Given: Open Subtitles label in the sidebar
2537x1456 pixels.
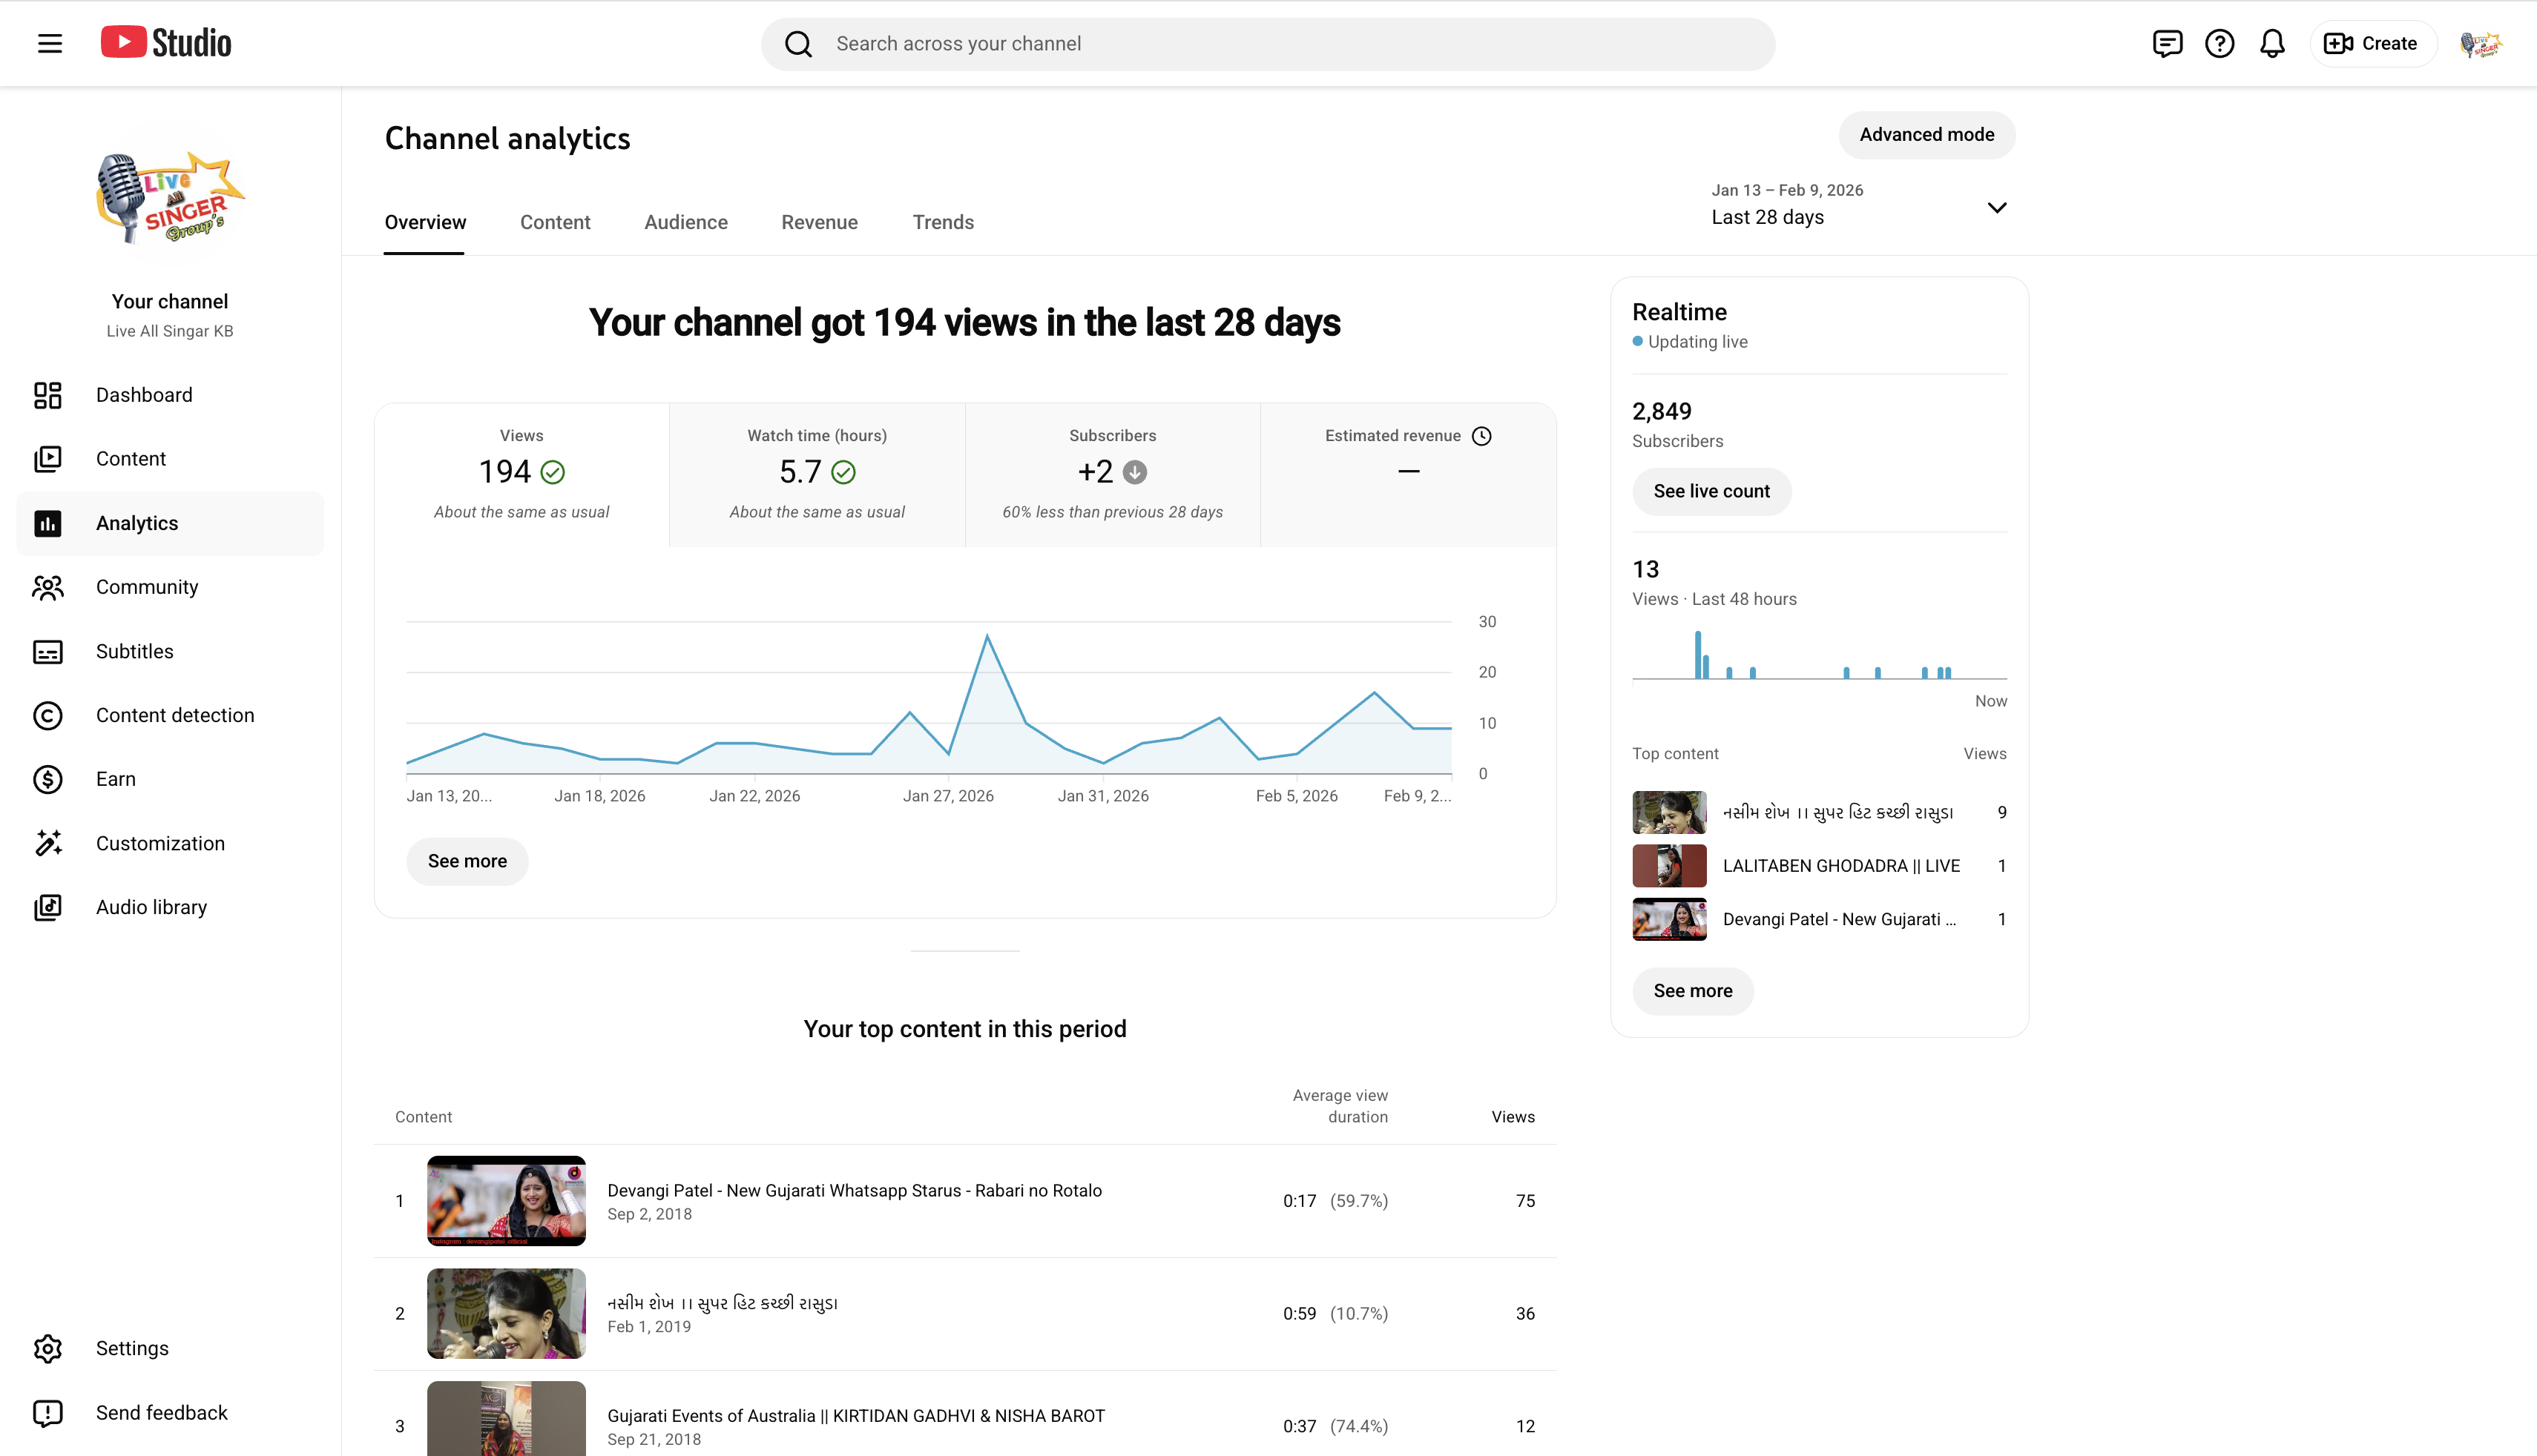Looking at the screenshot, I should [135, 652].
